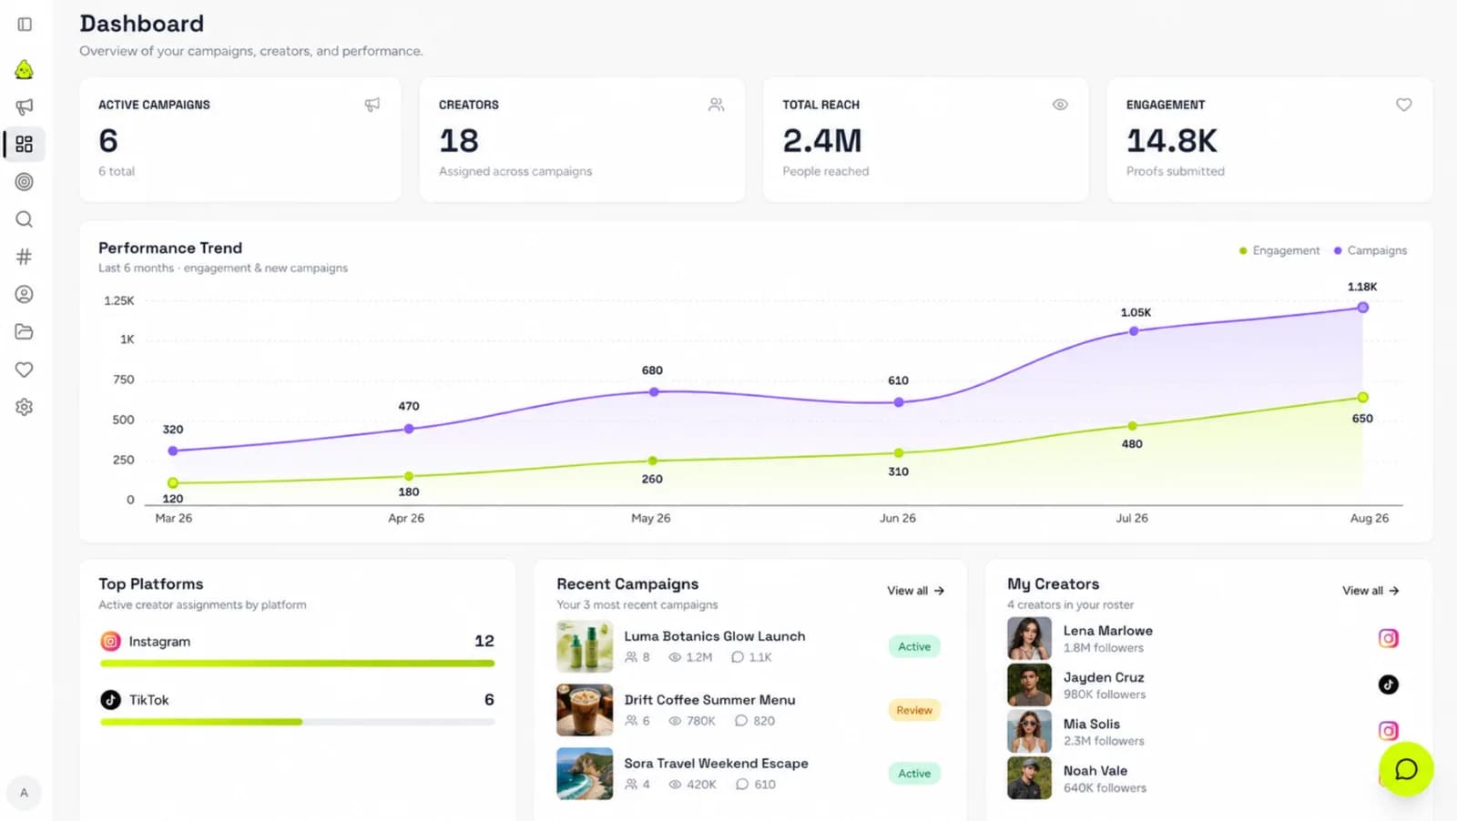
Task: Toggle the Engagement series in chart legend
Action: coord(1279,250)
